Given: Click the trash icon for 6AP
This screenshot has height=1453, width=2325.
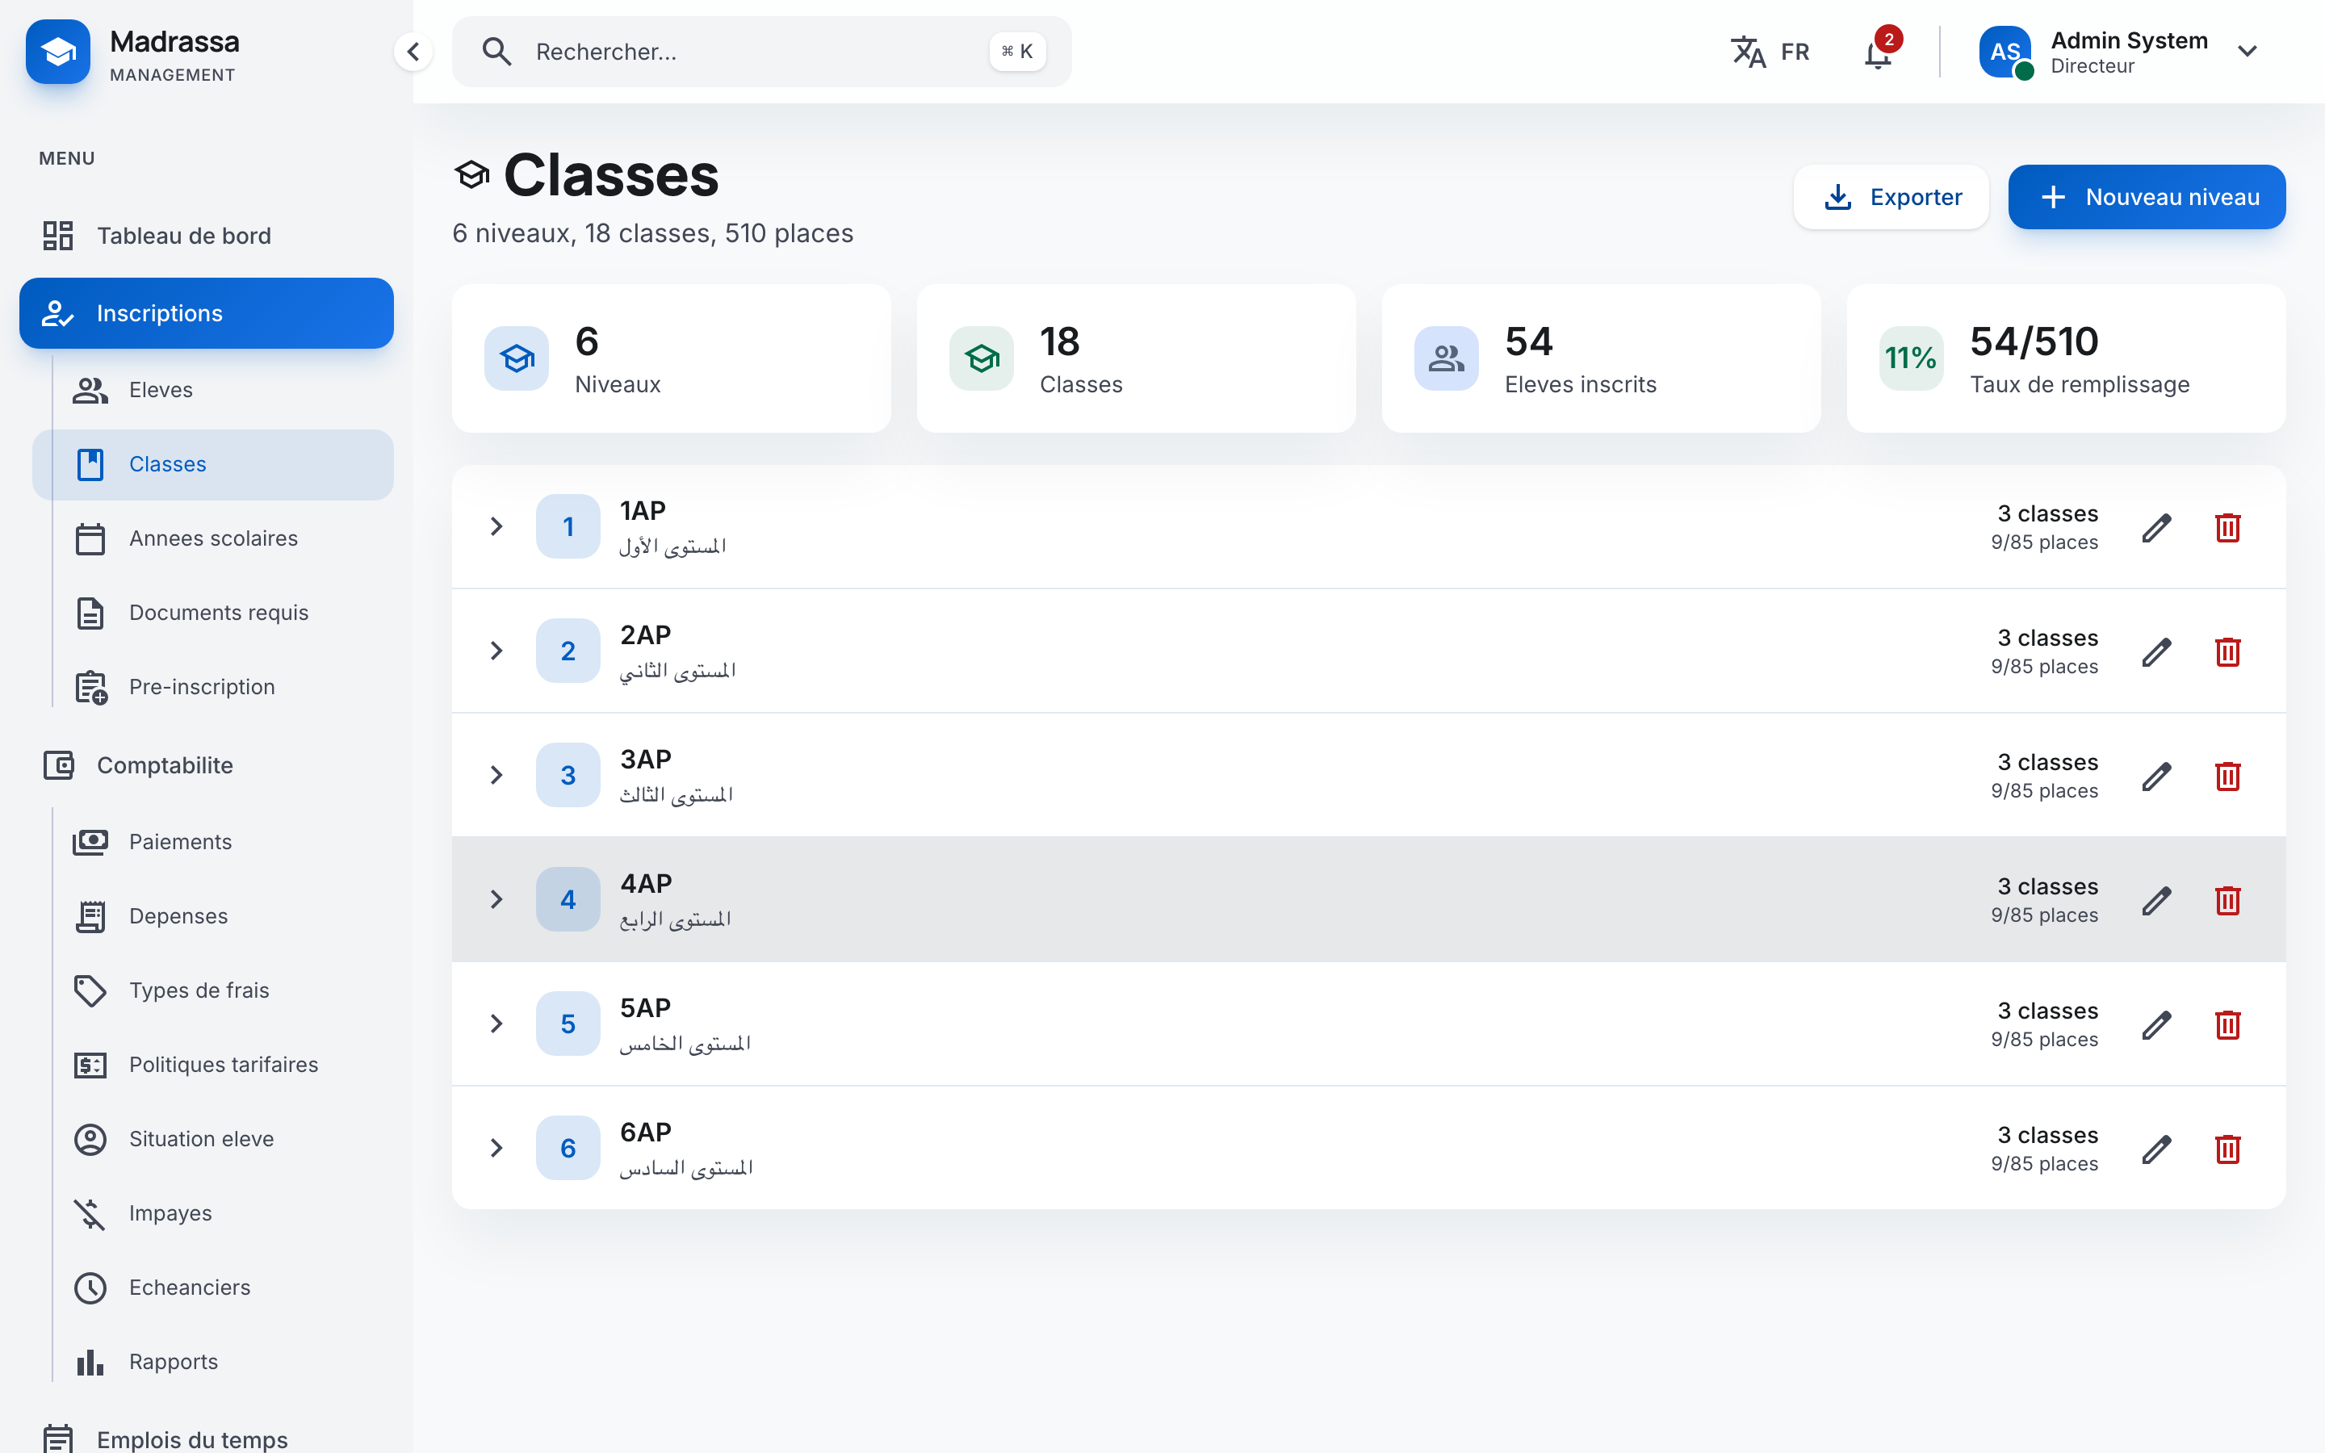Looking at the screenshot, I should (2227, 1149).
